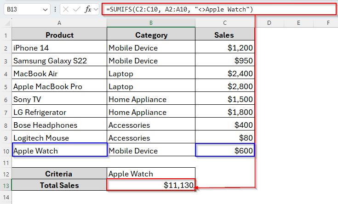The width and height of the screenshot is (338, 204).
Task: Open Insert Function fx dialog
Action: [88, 10]
